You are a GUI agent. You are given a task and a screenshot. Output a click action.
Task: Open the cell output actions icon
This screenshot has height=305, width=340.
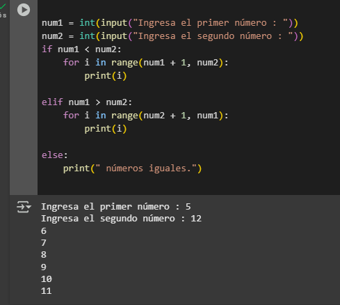pyautogui.click(x=24, y=207)
